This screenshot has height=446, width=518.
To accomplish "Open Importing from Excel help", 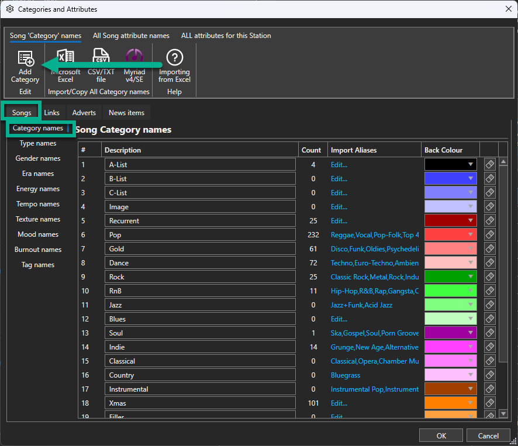I will [x=174, y=66].
